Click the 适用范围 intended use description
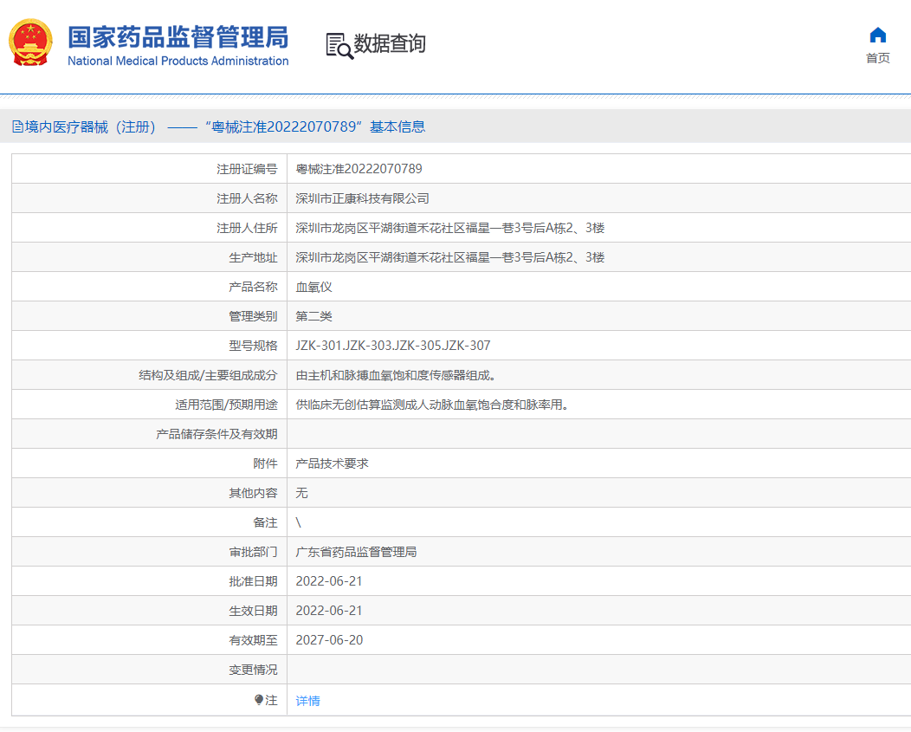Viewport: 911px width, 732px height. pyautogui.click(x=431, y=405)
